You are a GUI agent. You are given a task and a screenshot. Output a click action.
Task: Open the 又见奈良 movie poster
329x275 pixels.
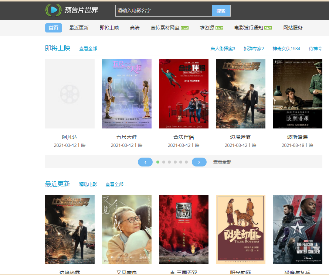click(127, 230)
